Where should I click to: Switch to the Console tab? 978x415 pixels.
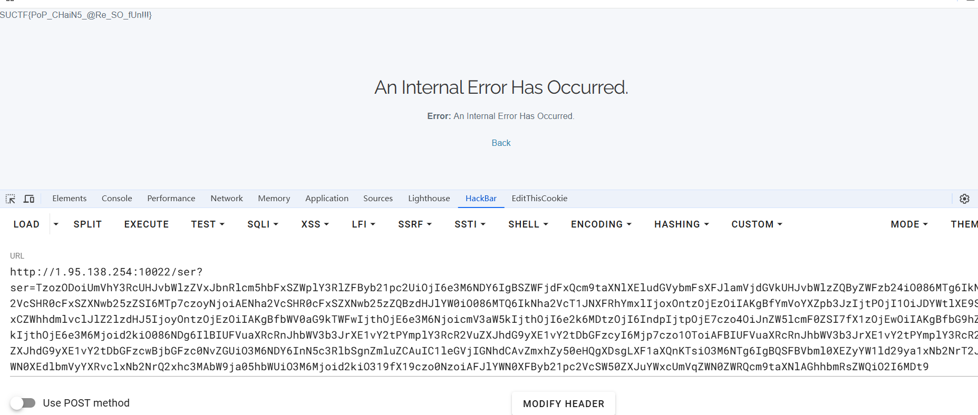[x=117, y=199]
